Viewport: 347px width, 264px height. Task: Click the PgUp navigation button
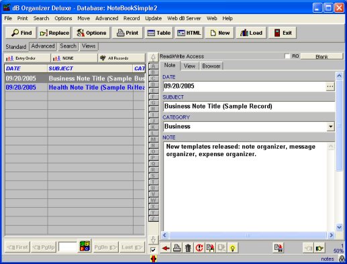(x=44, y=247)
